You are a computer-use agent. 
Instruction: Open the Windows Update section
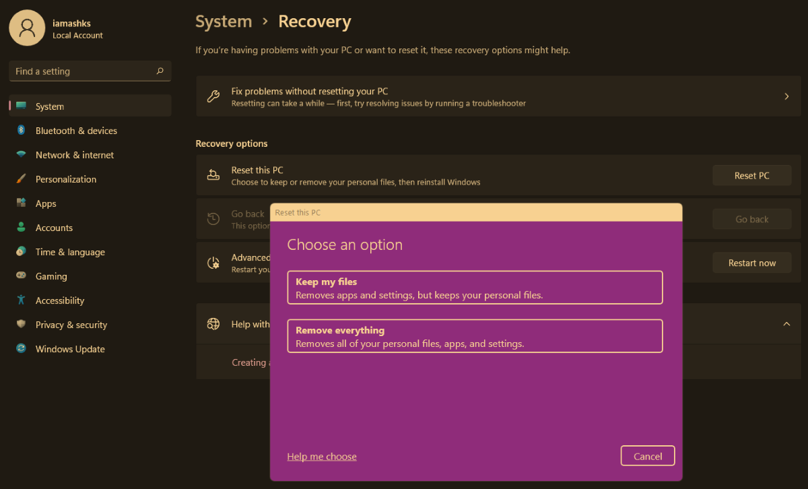click(x=90, y=349)
